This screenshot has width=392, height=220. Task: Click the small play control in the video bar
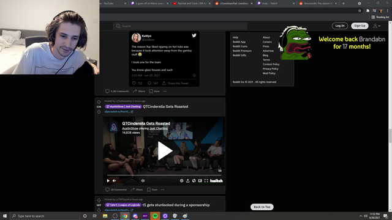coord(108,181)
